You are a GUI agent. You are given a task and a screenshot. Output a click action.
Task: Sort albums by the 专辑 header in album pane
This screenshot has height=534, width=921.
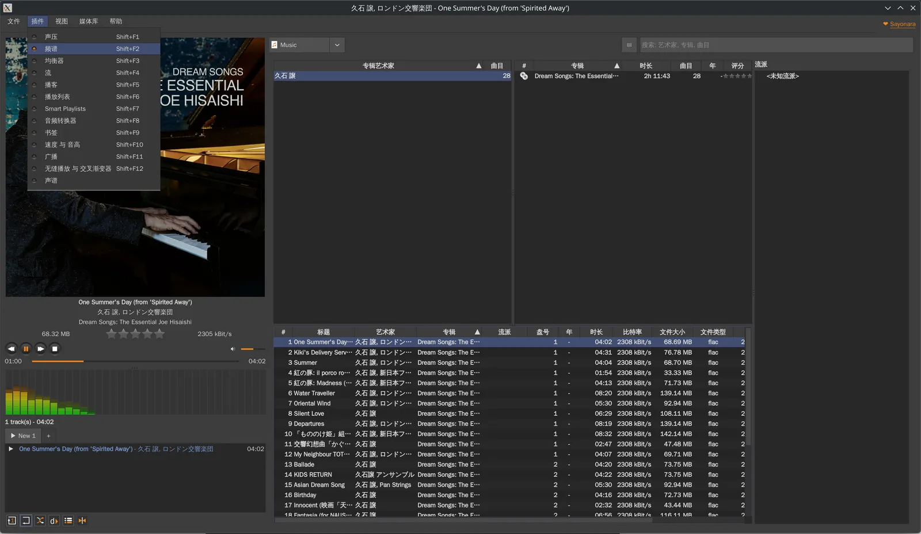coord(577,66)
